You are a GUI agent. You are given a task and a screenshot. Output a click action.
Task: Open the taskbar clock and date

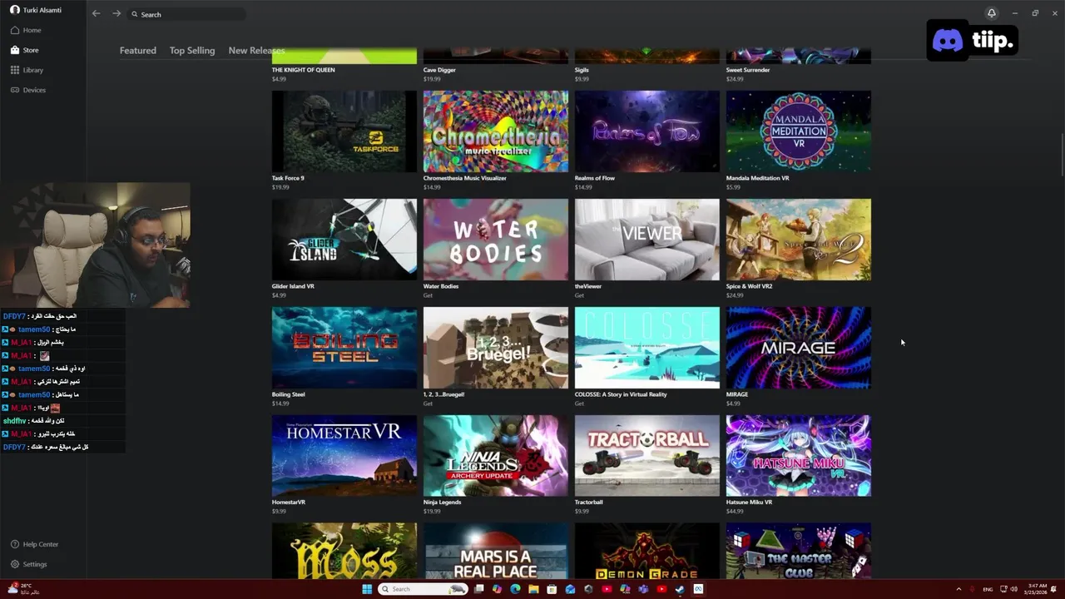pyautogui.click(x=1037, y=589)
